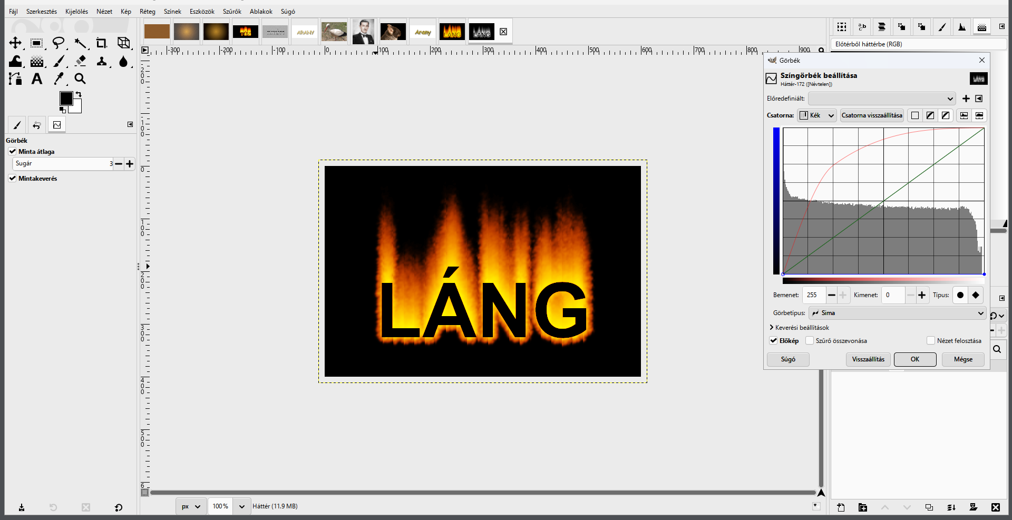Click the black foreground color swatch
This screenshot has height=520, width=1012.
point(66,99)
